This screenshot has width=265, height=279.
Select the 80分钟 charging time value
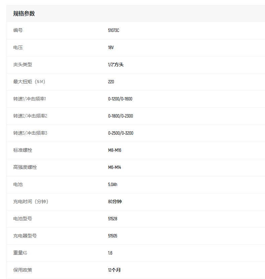(115, 202)
